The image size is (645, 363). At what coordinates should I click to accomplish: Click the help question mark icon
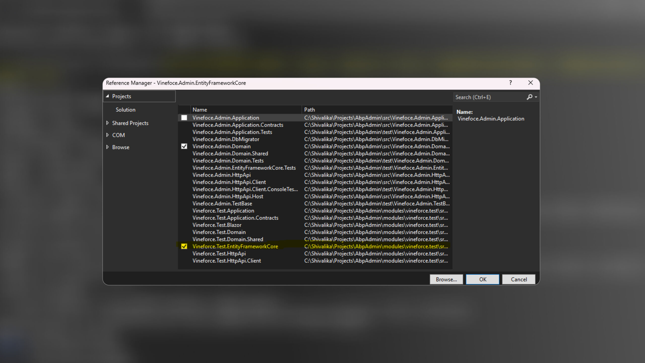(x=510, y=83)
